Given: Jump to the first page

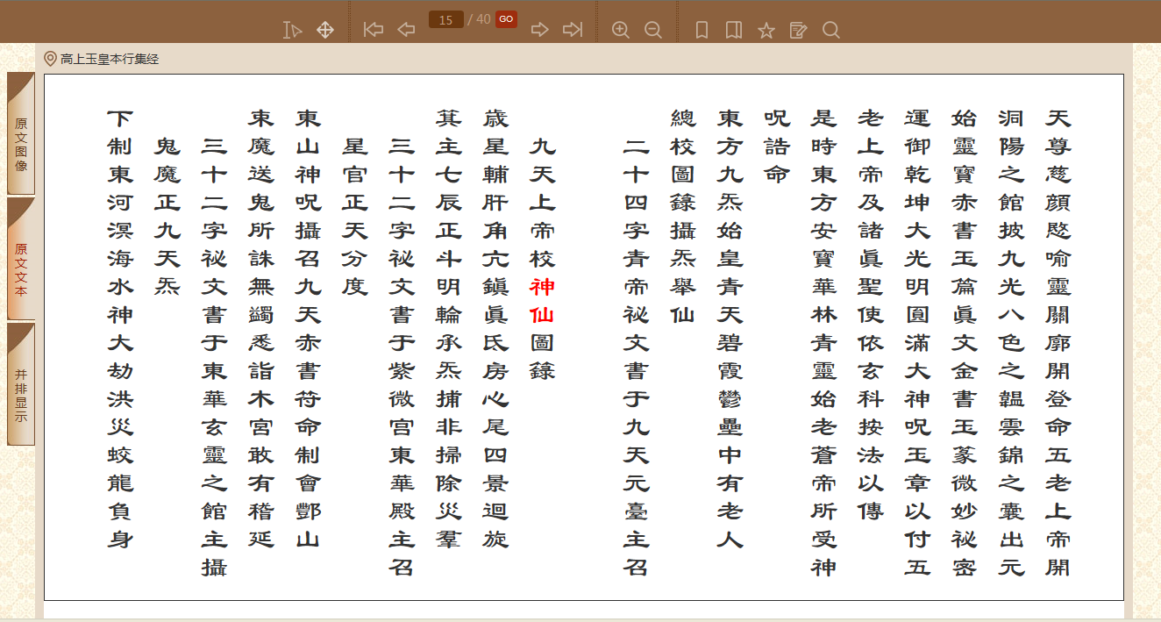Looking at the screenshot, I should [x=374, y=31].
